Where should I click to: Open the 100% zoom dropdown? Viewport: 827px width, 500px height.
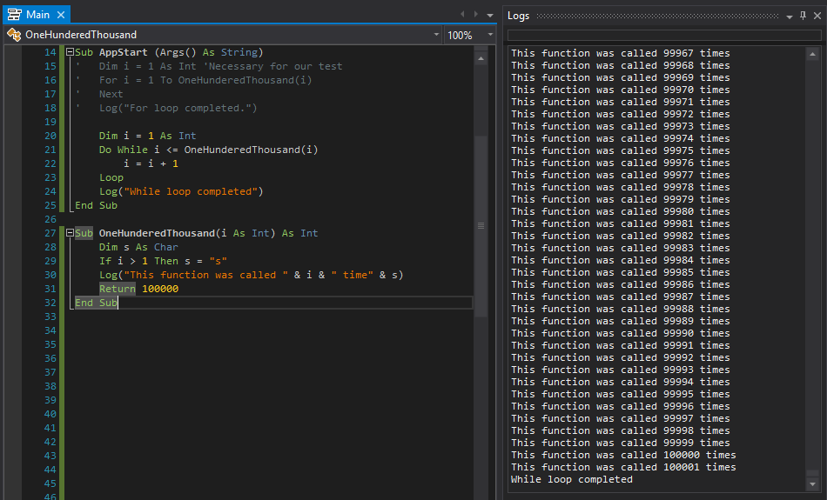[490, 35]
